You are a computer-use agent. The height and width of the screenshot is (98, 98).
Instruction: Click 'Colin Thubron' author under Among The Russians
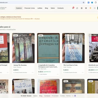[17, 67]
